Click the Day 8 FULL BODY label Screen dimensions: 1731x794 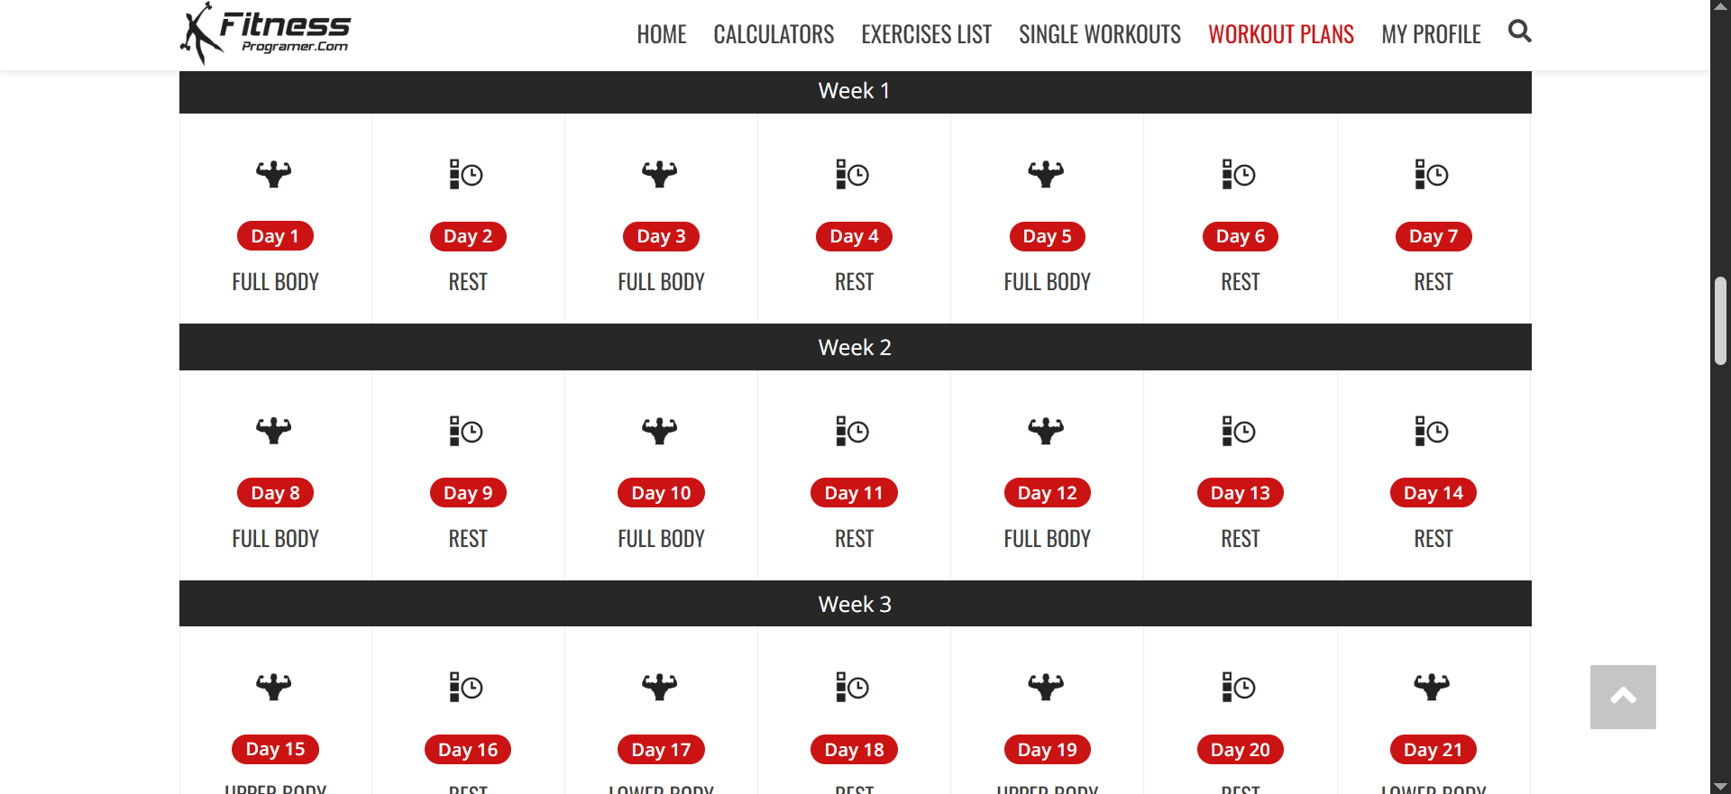(x=275, y=539)
